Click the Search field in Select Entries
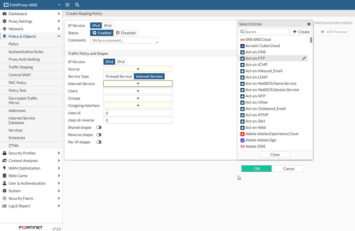Image resolution: width=355 pixels, height=231 pixels. 264,32
